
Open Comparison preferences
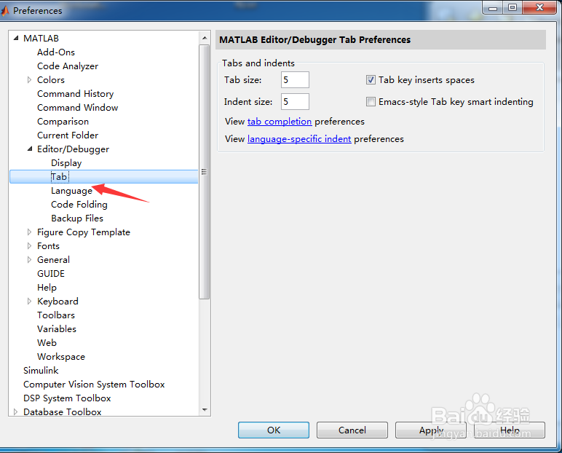63,121
